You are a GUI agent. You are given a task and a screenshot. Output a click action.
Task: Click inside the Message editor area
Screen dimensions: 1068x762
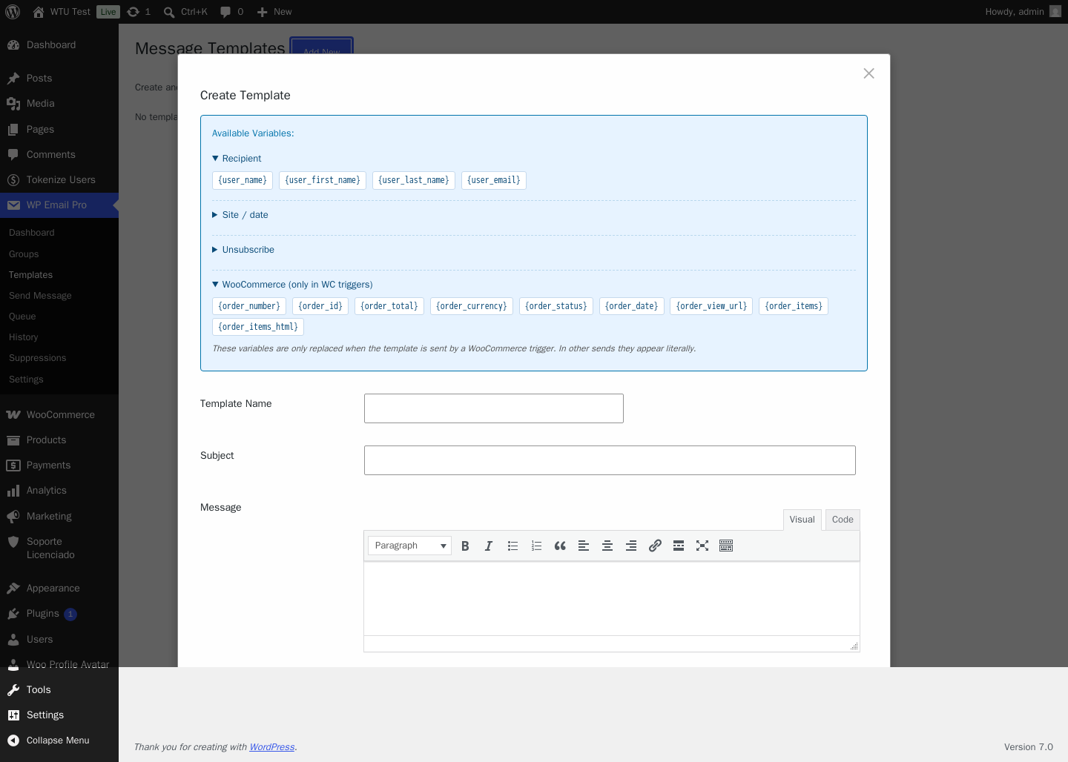coord(612,599)
